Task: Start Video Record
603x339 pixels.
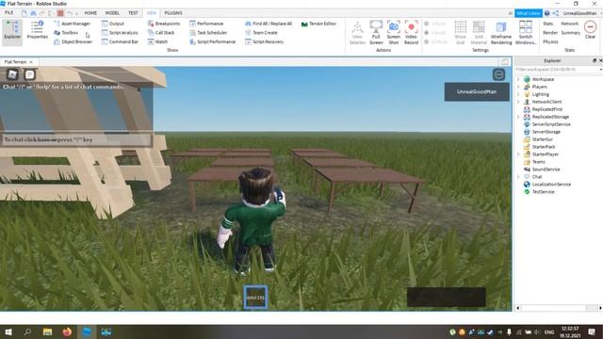Action: click(x=411, y=32)
